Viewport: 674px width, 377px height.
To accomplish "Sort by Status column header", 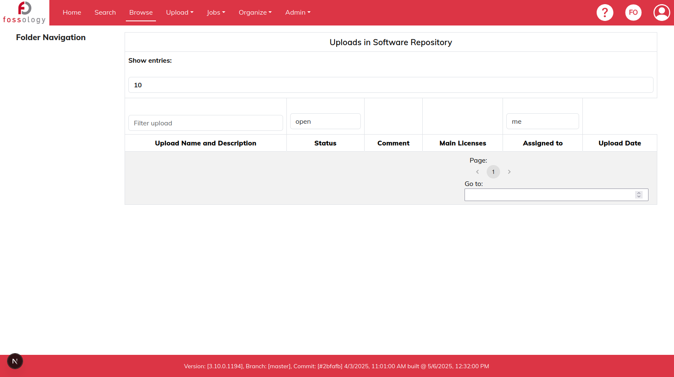I will tap(325, 143).
